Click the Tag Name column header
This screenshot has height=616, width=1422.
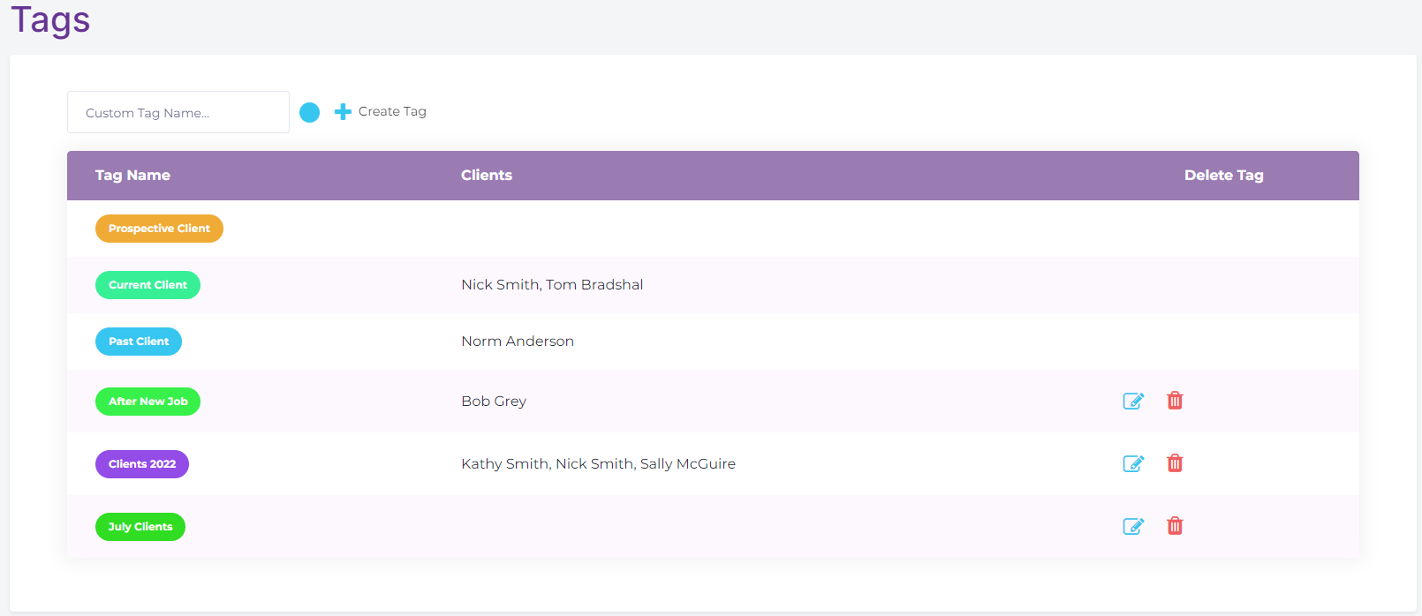(x=132, y=176)
